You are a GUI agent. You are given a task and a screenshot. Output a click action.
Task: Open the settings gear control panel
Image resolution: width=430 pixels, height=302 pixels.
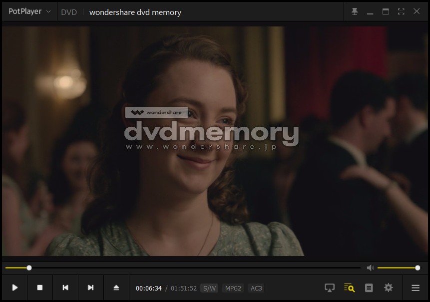[x=388, y=288]
